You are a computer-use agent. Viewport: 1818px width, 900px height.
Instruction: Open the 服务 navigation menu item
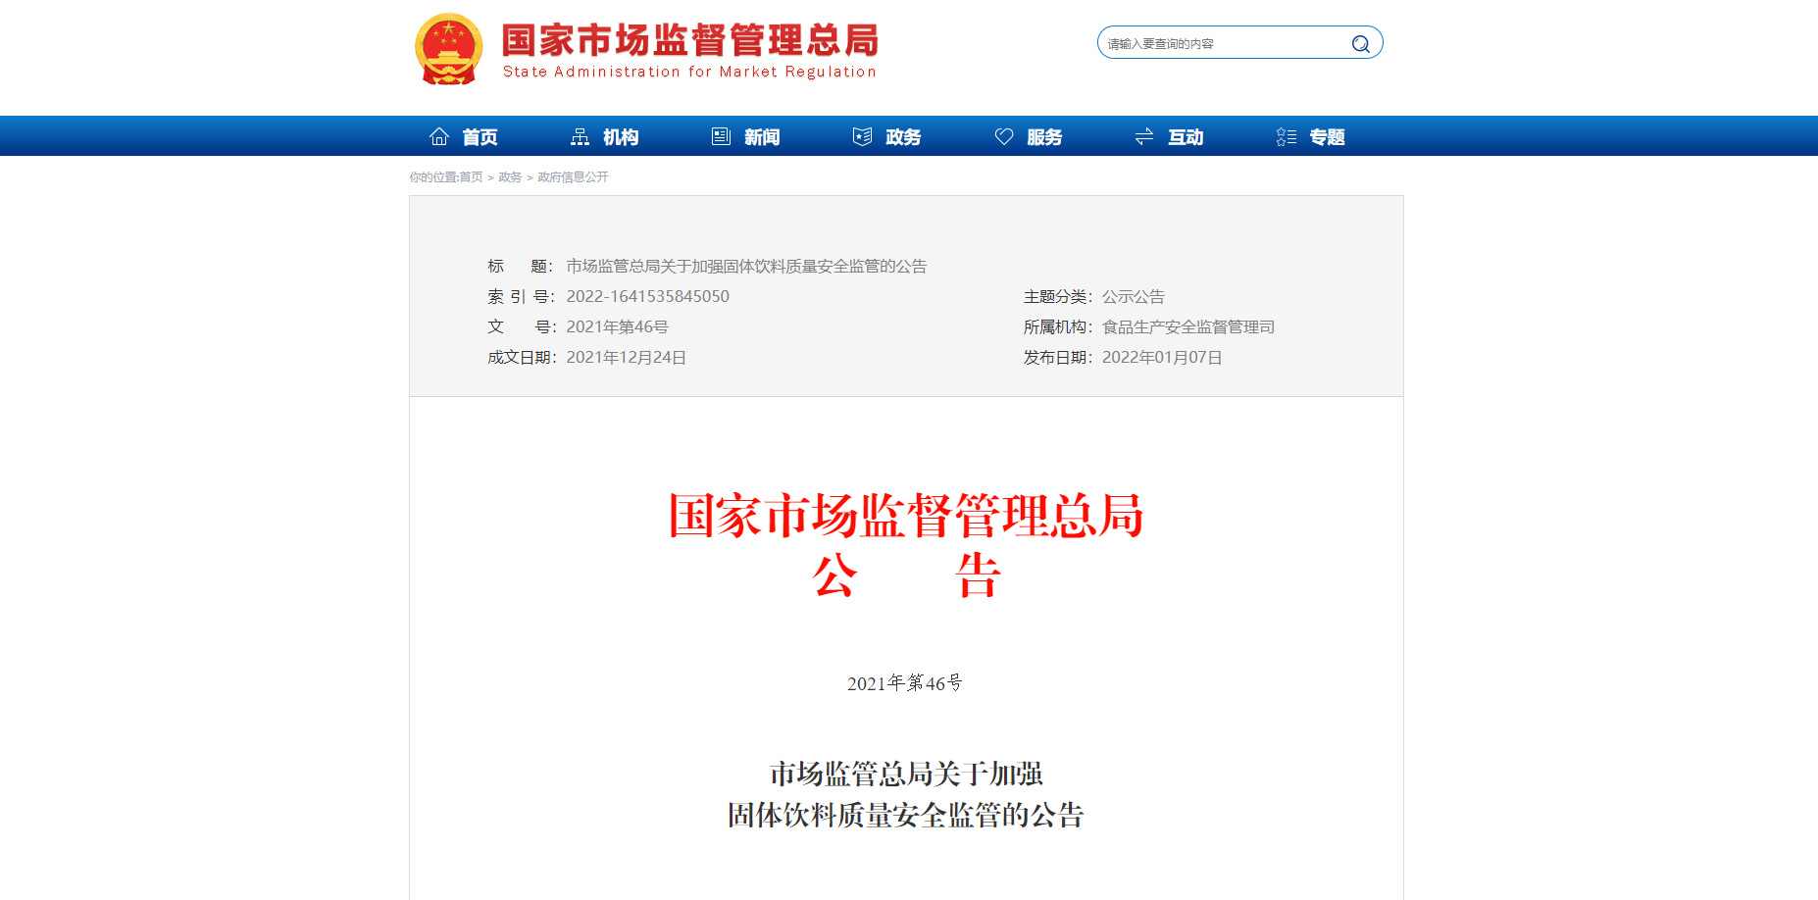click(1044, 137)
